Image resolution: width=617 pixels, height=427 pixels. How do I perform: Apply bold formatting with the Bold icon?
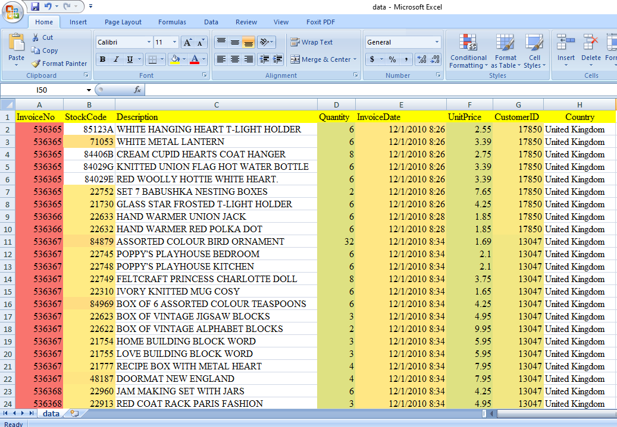102,59
